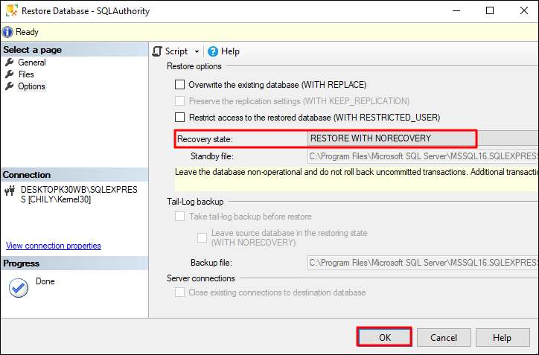This screenshot has height=355, width=539.
Task: Click the DESKTOPK30WB\SQLEXPRESS connection text
Action: point(79,194)
